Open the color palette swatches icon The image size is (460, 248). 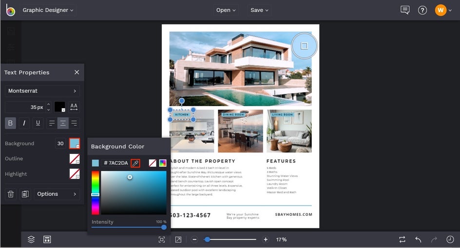tap(163, 163)
